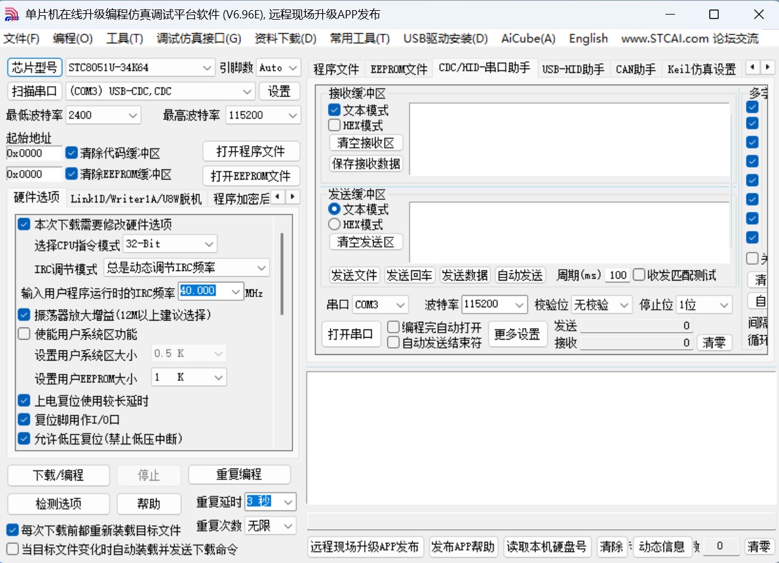Open the 工具(T) menu
The height and width of the screenshot is (563, 779).
click(124, 38)
